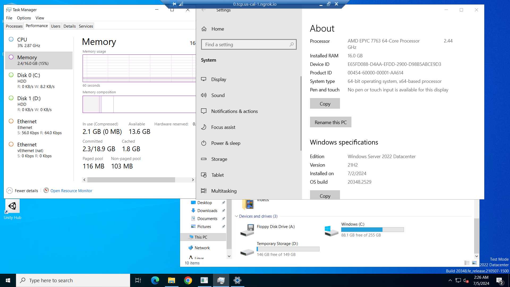Switch to the Users tab

56,26
